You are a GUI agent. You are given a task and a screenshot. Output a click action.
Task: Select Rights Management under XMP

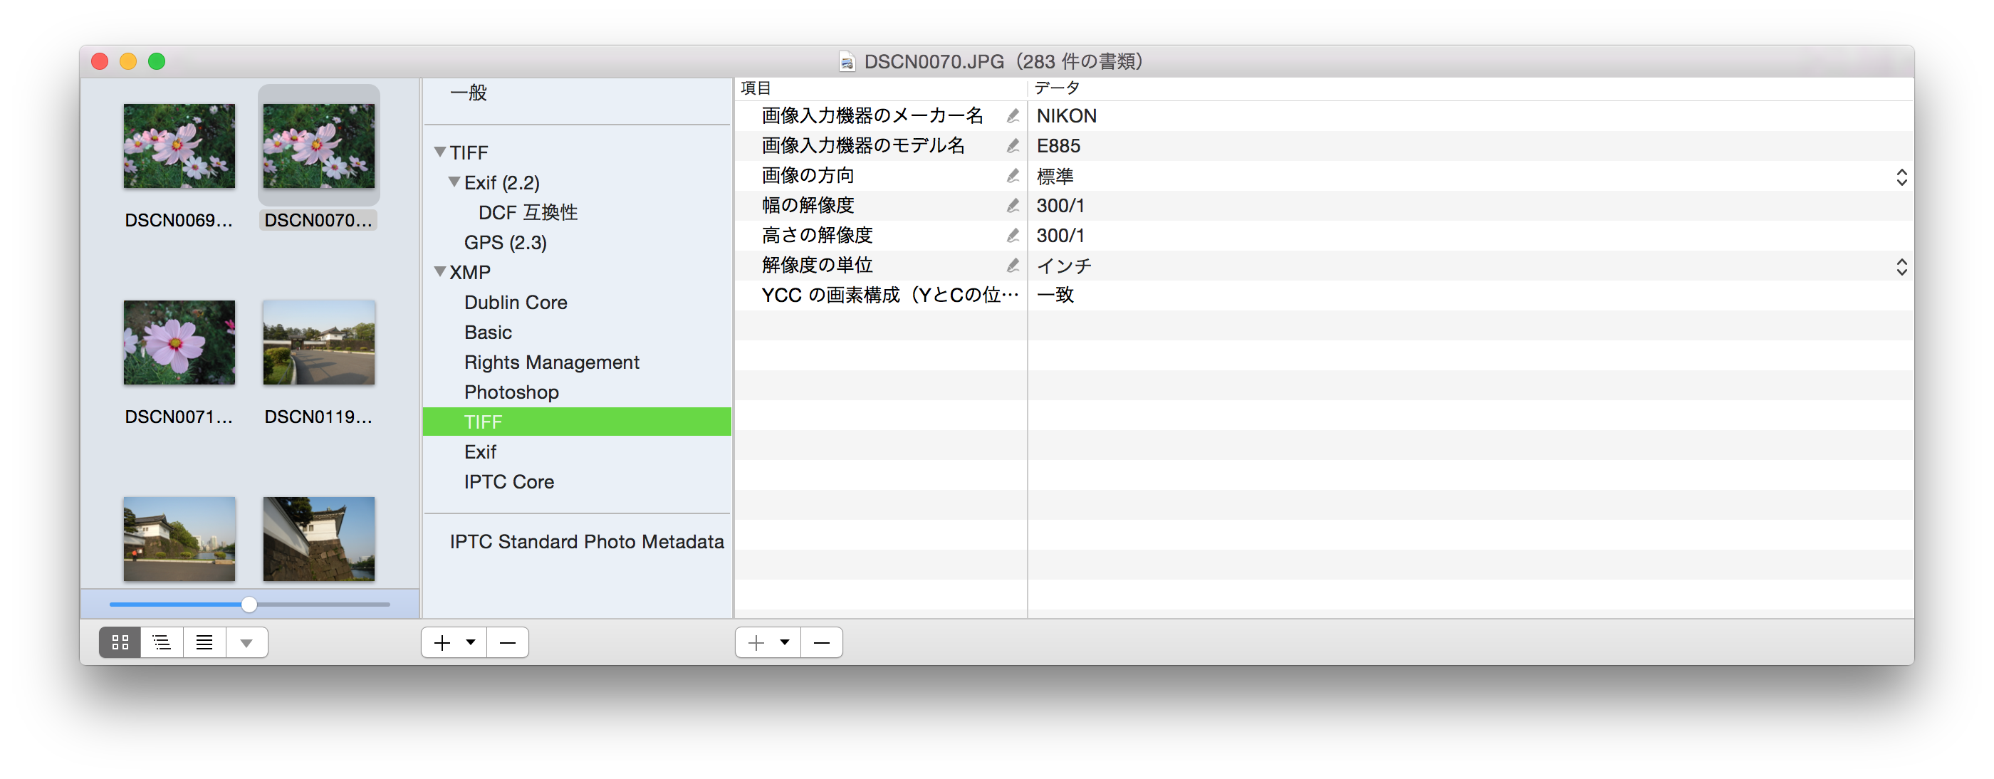tap(551, 362)
